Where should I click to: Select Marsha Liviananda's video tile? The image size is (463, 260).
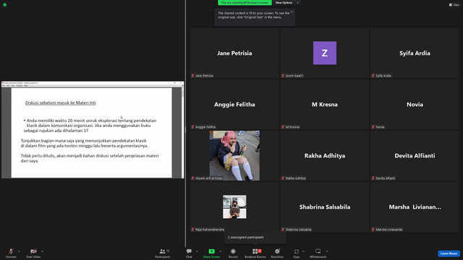click(x=415, y=207)
